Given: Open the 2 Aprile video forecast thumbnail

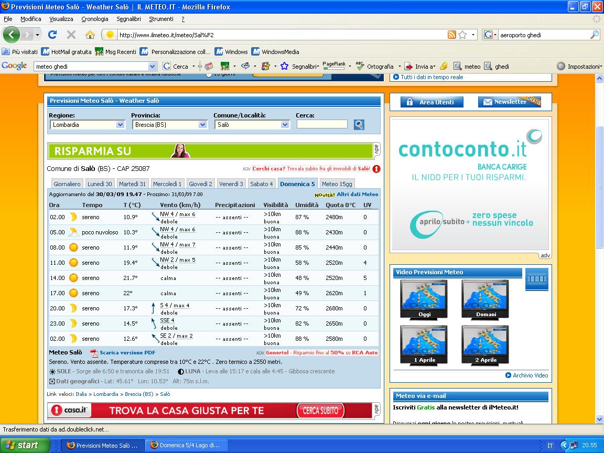Looking at the screenshot, I should click(486, 345).
